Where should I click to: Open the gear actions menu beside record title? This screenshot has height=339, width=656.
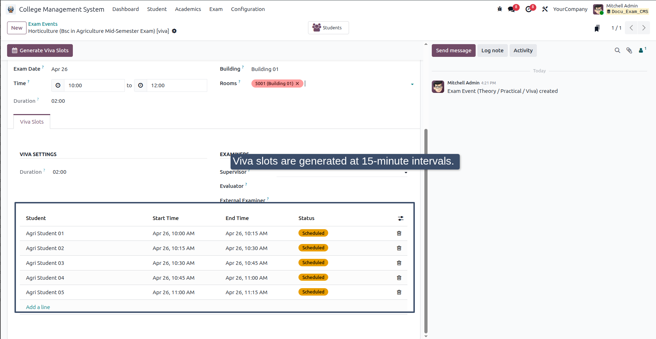pyautogui.click(x=174, y=31)
